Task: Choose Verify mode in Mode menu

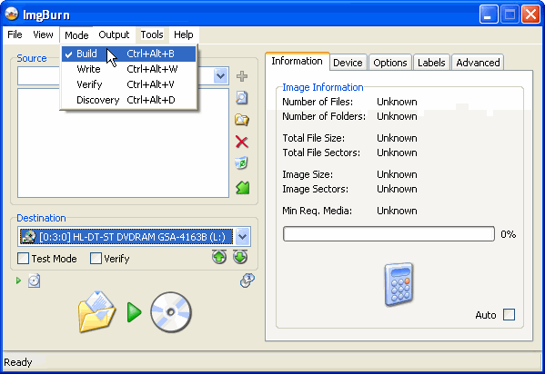Action: (128, 84)
